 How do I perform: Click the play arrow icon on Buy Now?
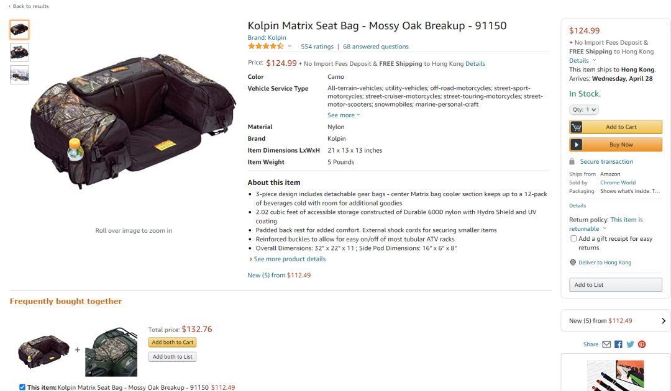coord(577,145)
